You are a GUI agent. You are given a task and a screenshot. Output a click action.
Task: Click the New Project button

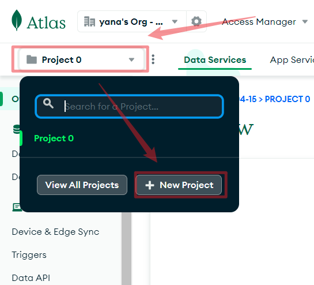click(179, 185)
